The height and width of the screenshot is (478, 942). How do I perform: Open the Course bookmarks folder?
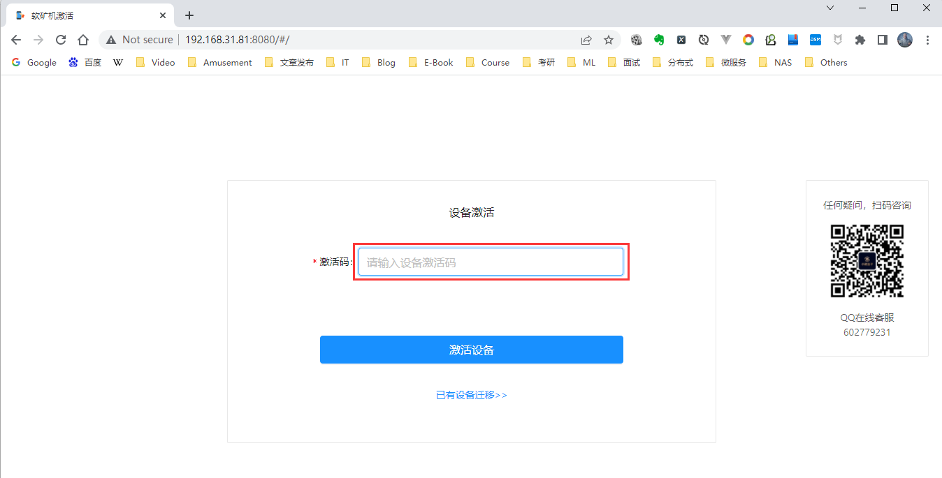(488, 62)
